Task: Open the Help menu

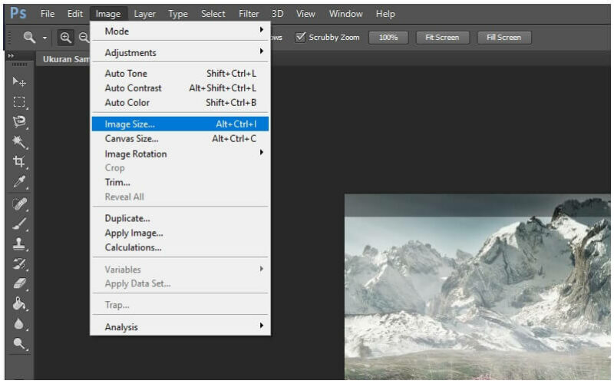Action: click(385, 14)
